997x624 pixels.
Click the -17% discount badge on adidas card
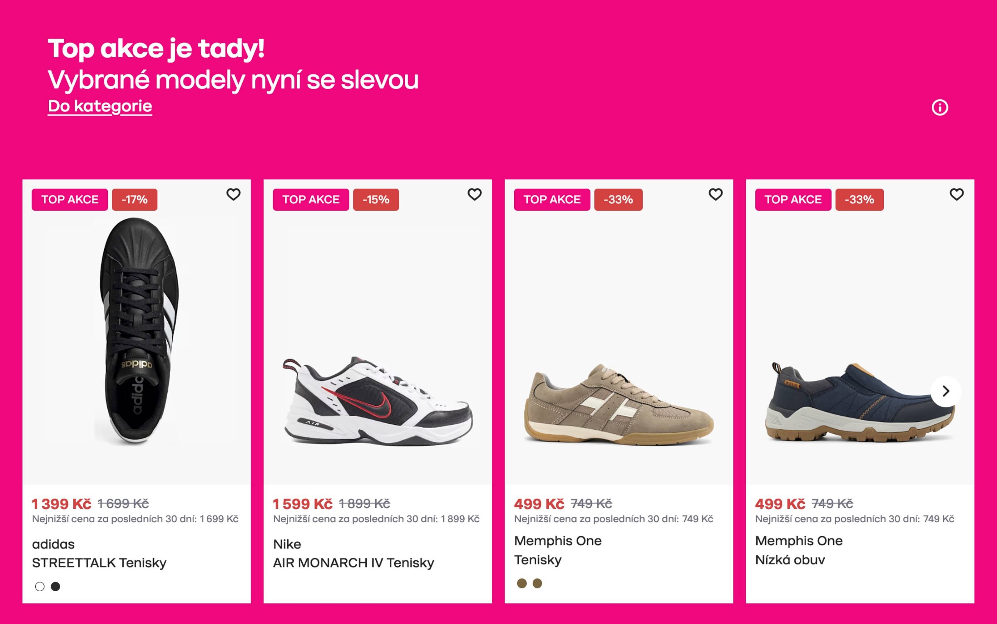click(x=135, y=200)
